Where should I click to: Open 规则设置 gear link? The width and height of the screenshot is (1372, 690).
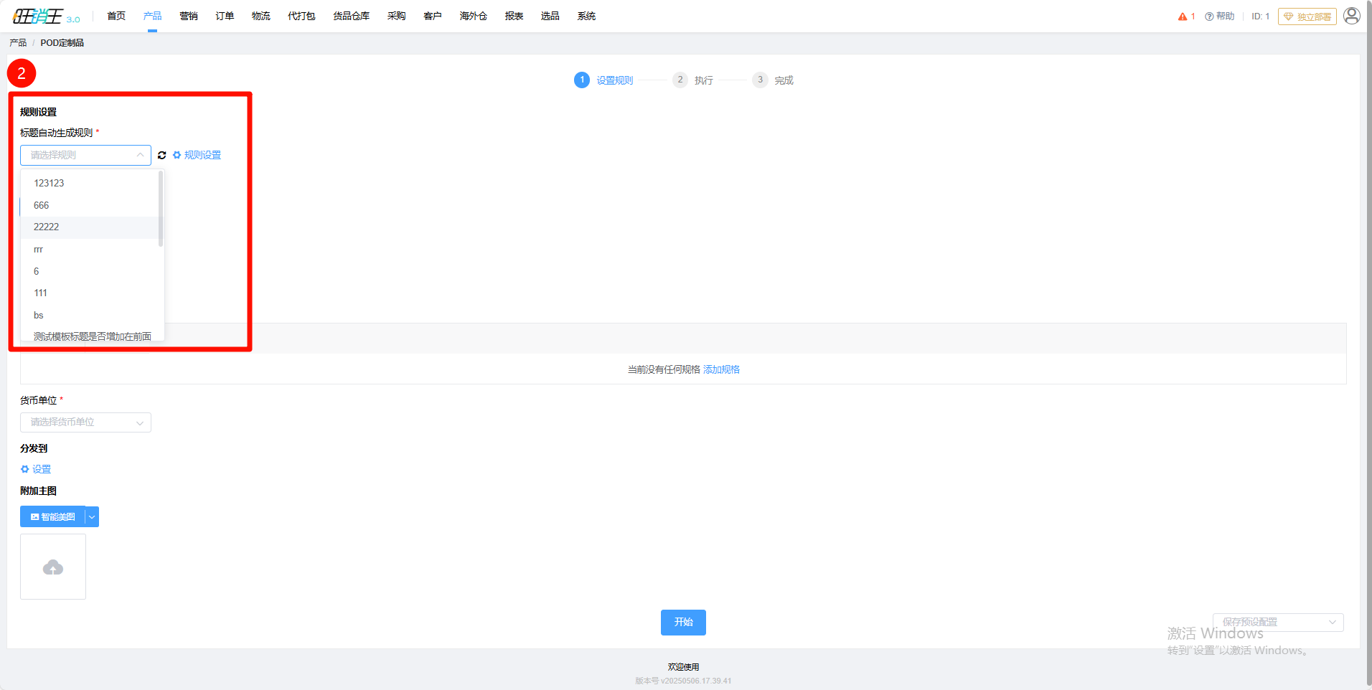(x=197, y=155)
